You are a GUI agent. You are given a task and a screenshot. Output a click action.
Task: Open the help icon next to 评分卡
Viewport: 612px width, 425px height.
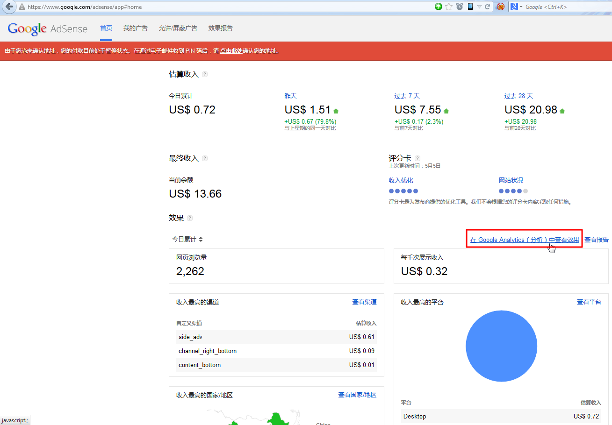point(418,158)
